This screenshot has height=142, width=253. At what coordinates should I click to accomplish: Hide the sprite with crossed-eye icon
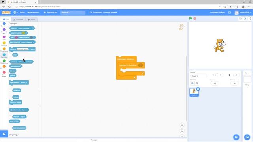point(197,83)
